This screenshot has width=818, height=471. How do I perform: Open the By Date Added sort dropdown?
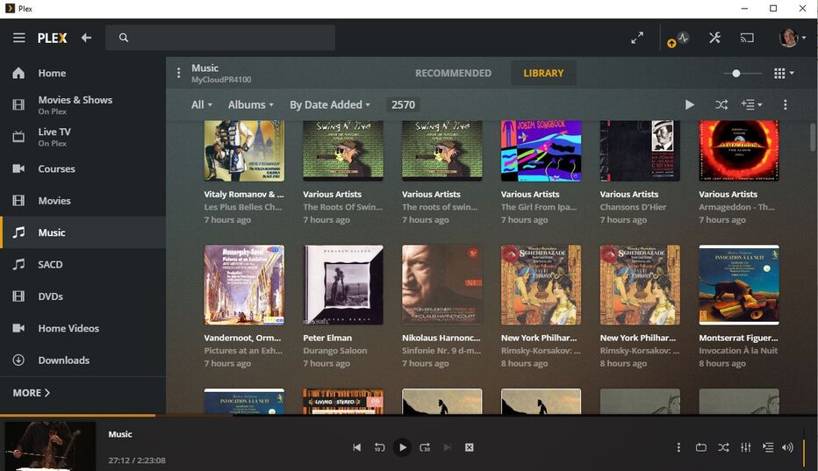(330, 105)
